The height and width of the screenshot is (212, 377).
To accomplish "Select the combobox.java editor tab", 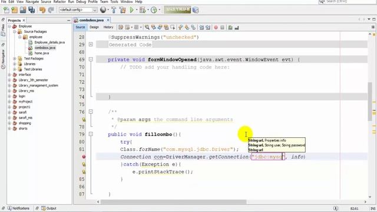I will coord(91,20).
